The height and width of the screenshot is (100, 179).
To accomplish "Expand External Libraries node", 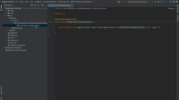I will coord(4,48).
